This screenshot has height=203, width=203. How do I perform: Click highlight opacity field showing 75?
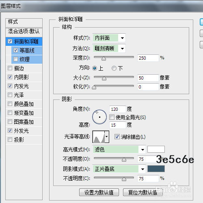(148, 159)
